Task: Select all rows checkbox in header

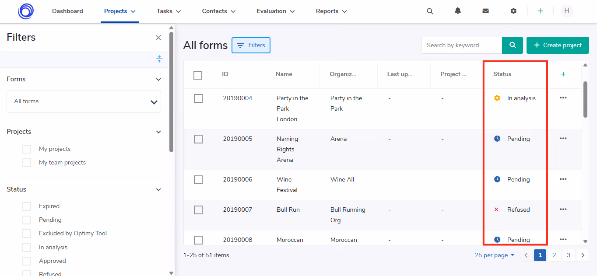Action: click(x=198, y=75)
